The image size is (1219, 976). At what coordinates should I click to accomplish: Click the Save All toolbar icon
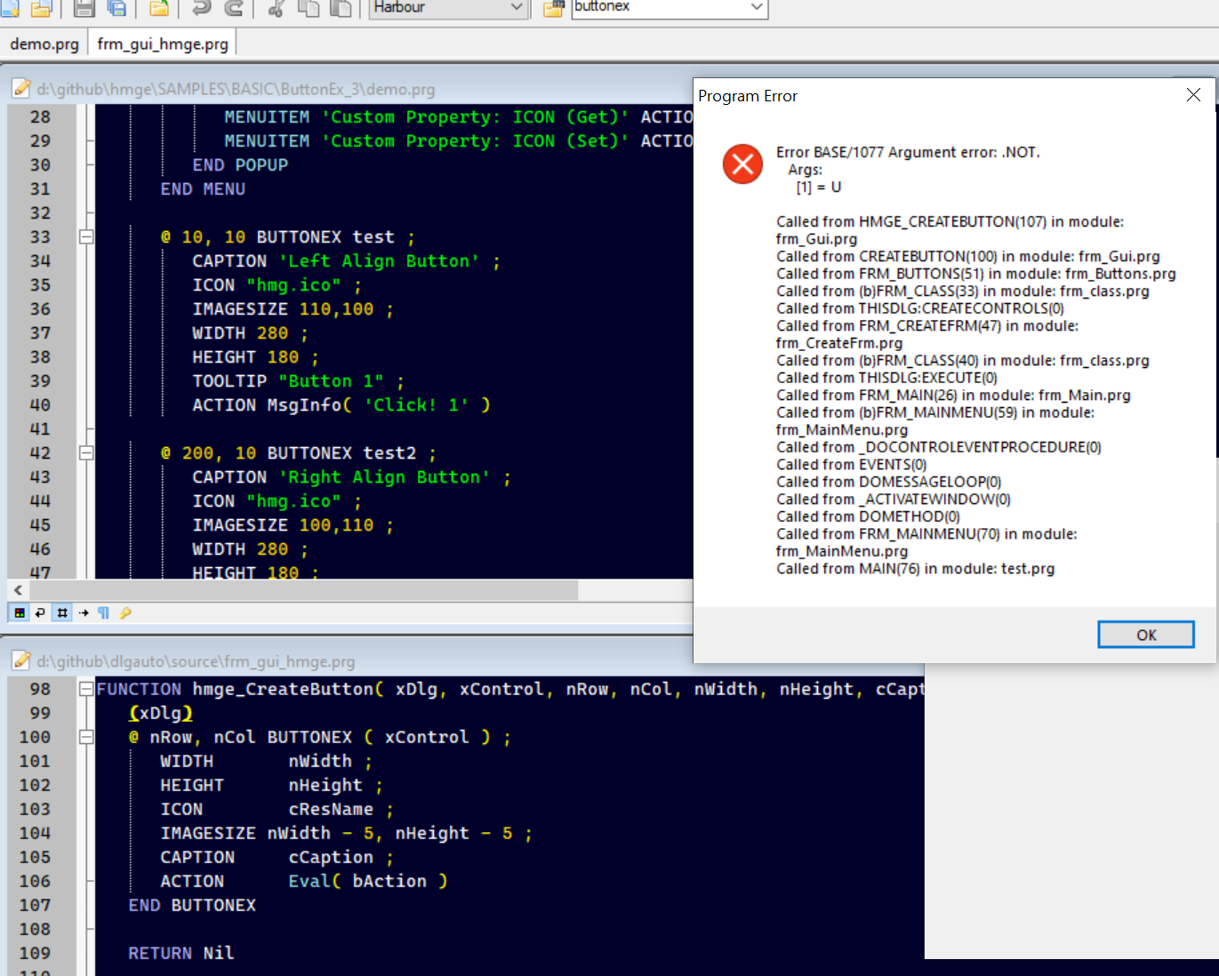point(116,8)
